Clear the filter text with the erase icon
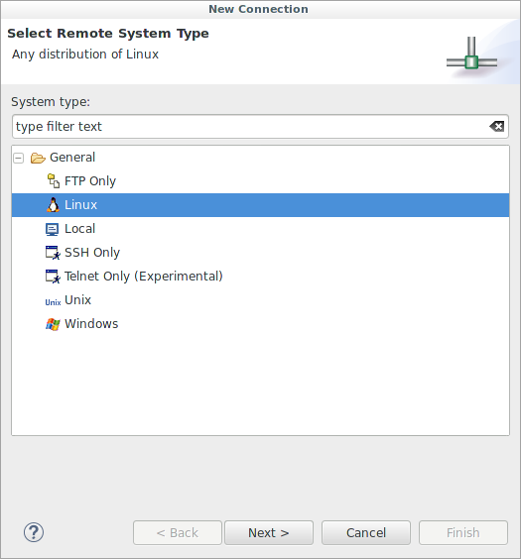This screenshot has width=521, height=559. coord(497,126)
